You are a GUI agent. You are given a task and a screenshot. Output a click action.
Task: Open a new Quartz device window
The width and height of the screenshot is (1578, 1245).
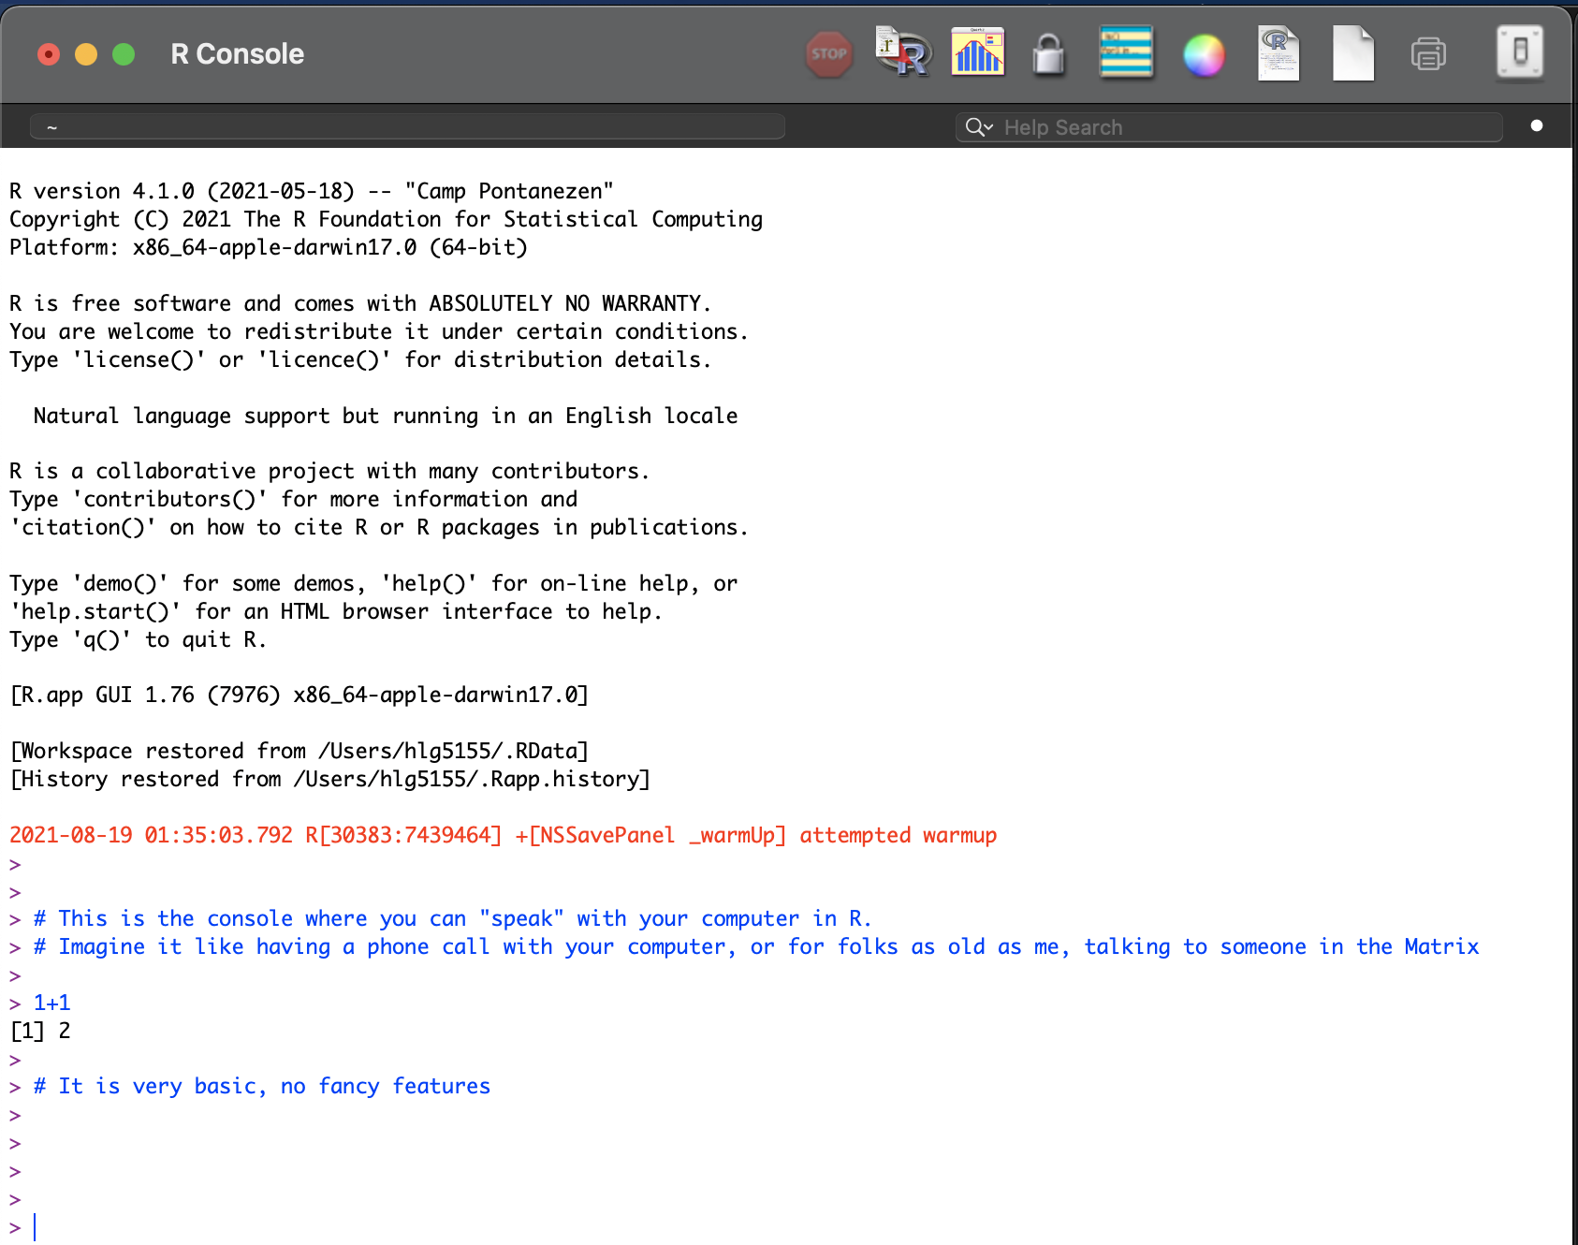(x=976, y=53)
